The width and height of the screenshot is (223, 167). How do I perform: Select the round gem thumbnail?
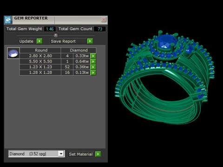[x=13, y=53]
